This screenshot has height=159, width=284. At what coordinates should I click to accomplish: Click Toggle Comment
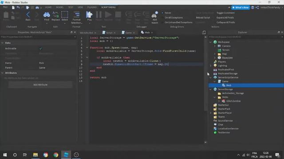point(225,13)
